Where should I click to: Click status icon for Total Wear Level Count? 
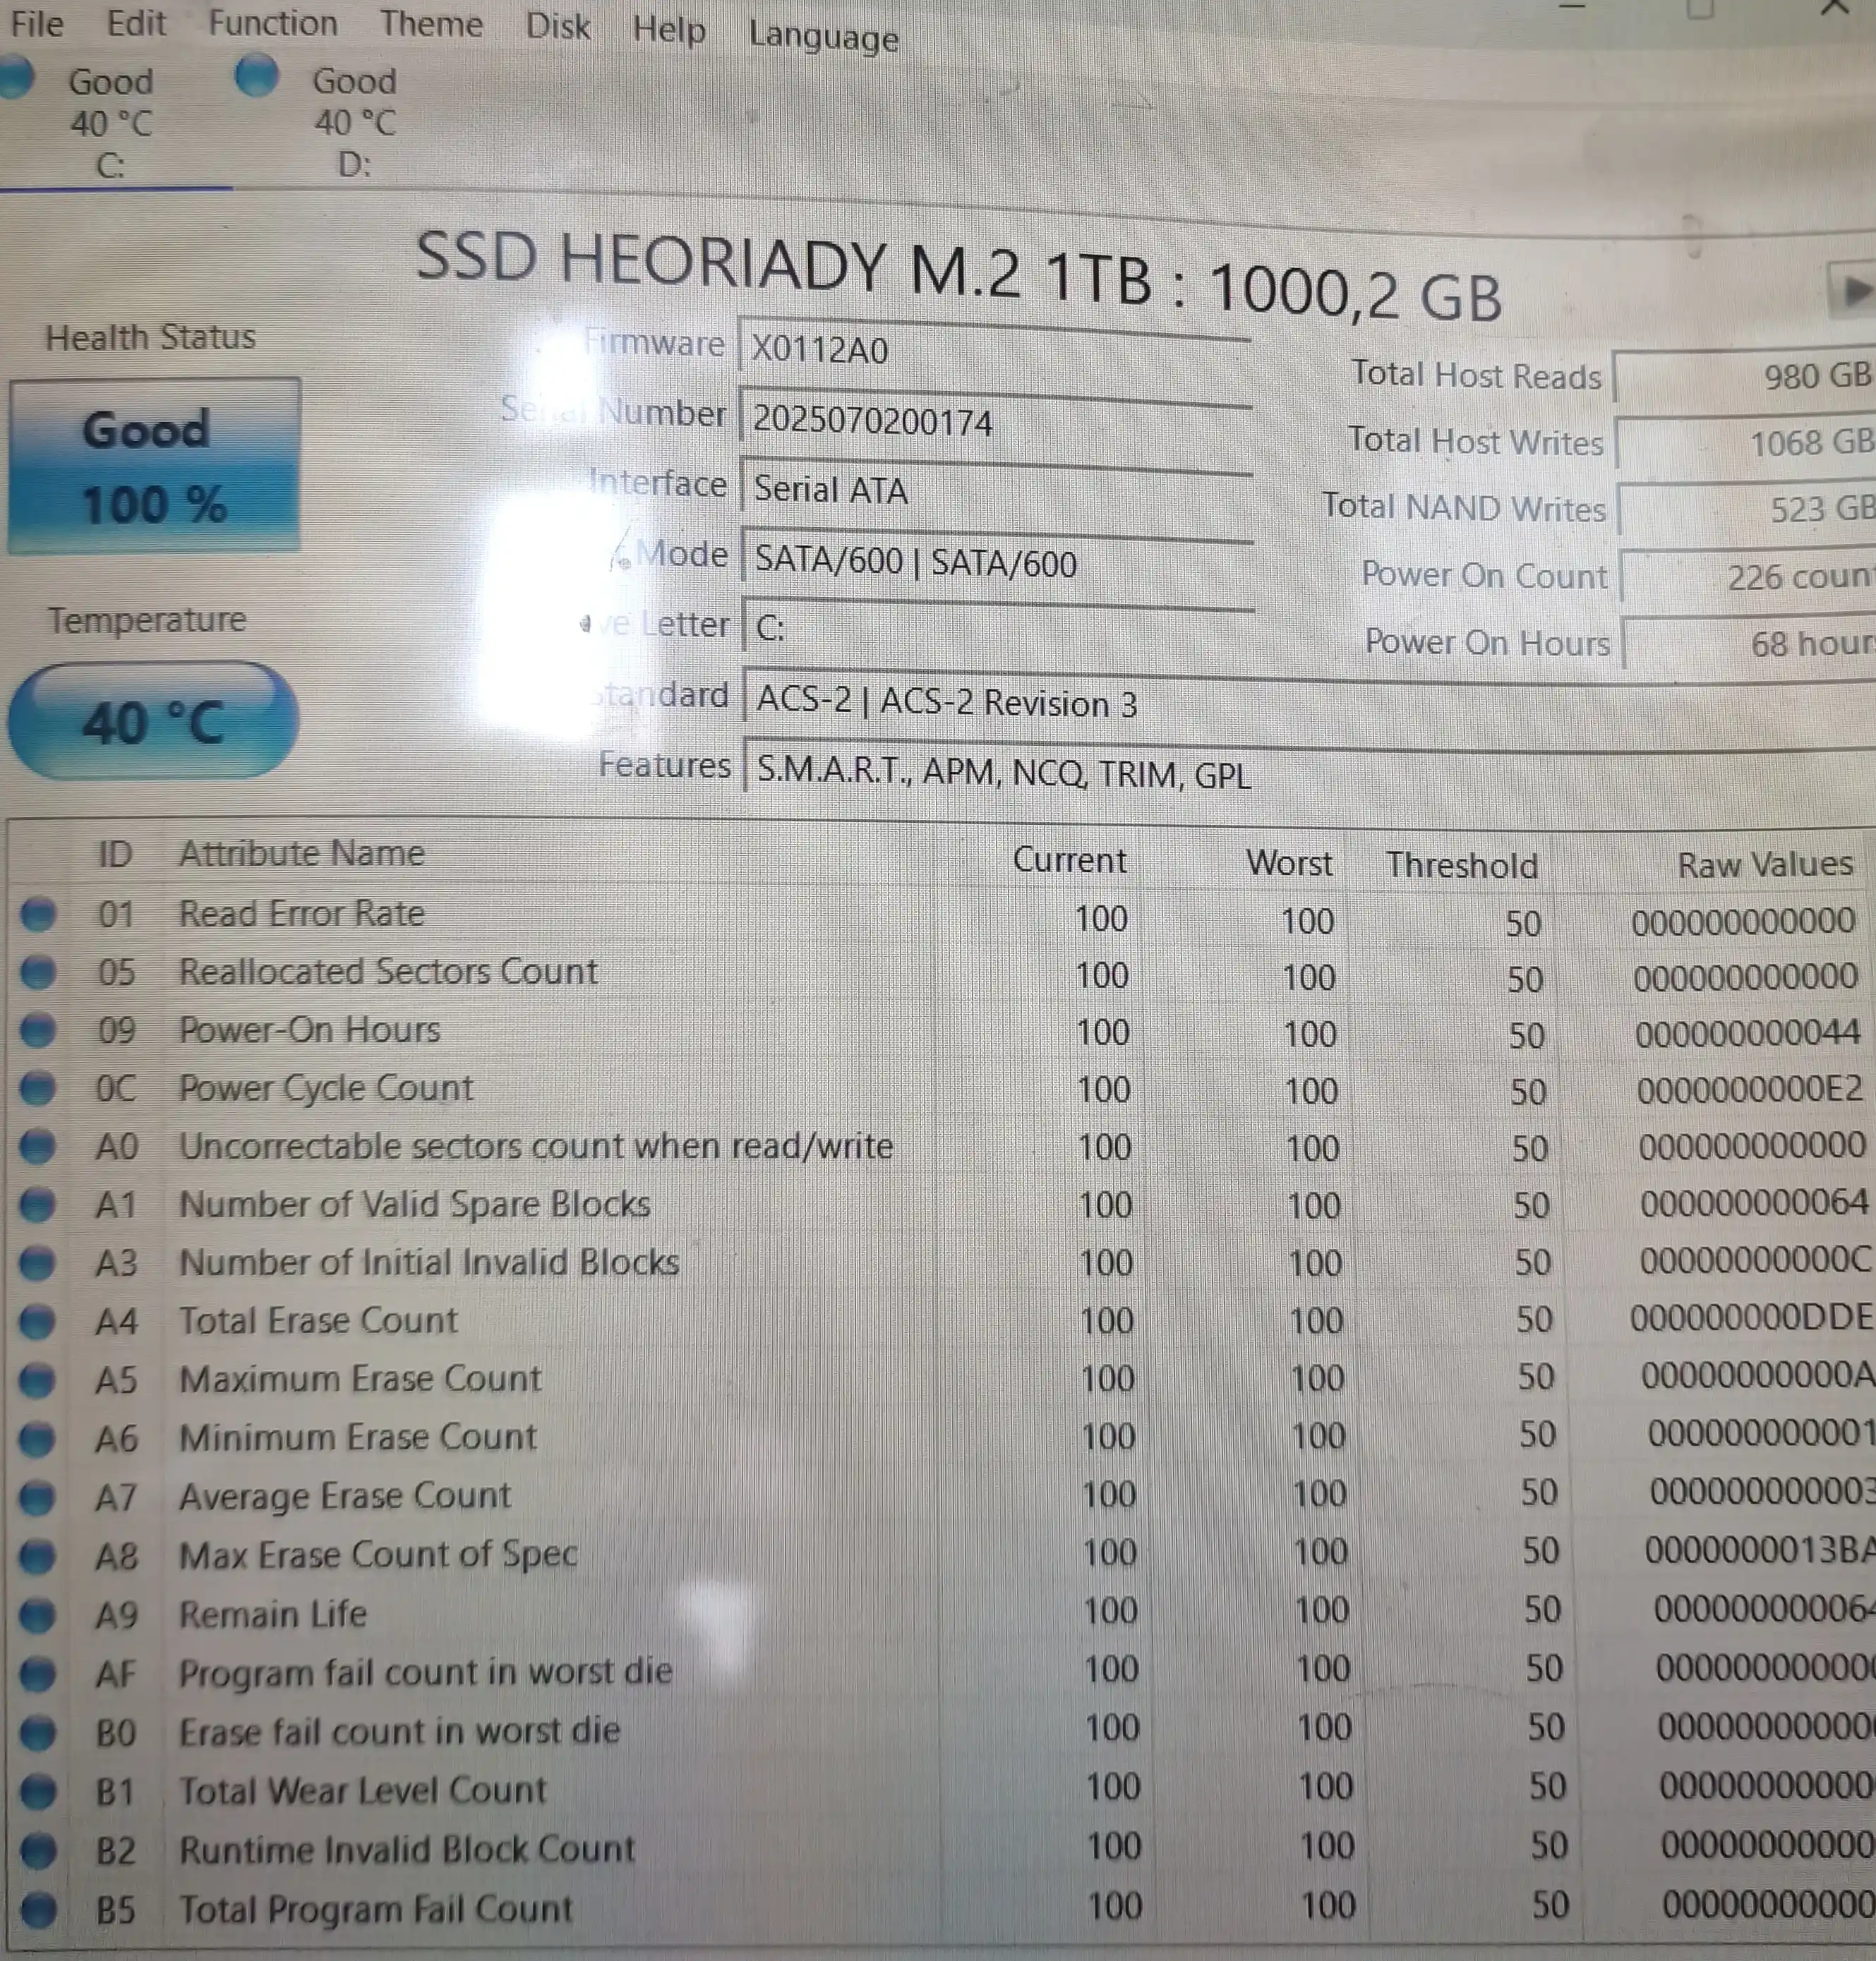click(38, 1791)
